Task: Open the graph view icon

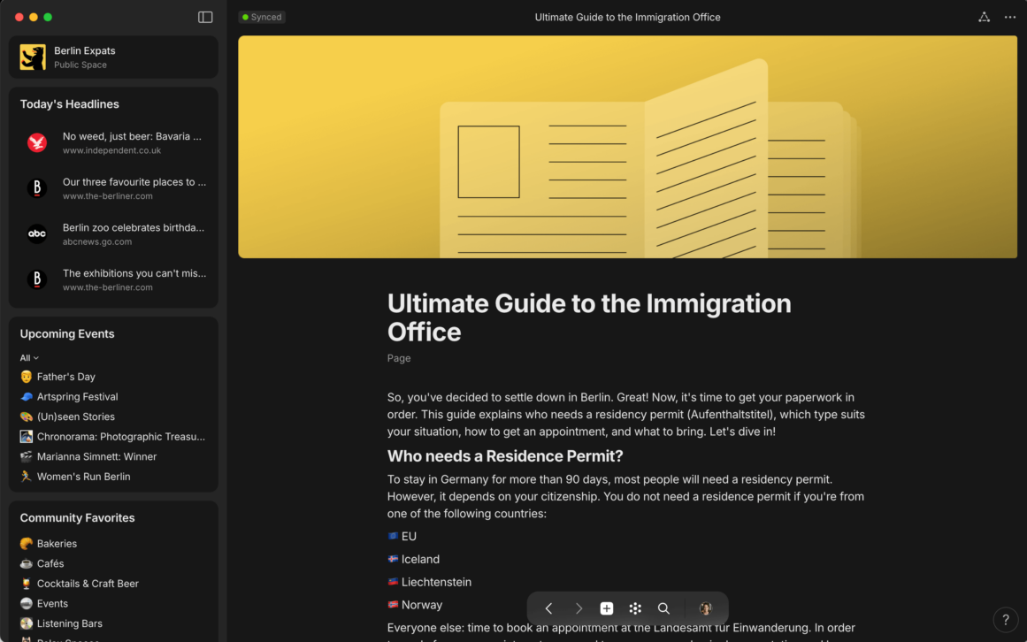Action: 984,17
